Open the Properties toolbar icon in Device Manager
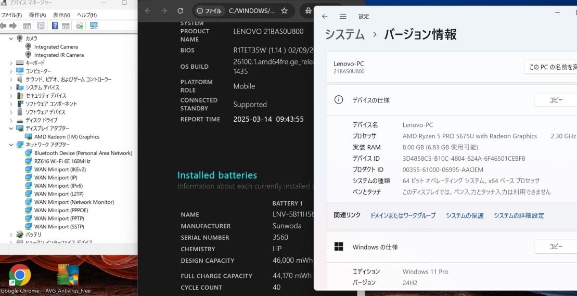 pos(41,25)
